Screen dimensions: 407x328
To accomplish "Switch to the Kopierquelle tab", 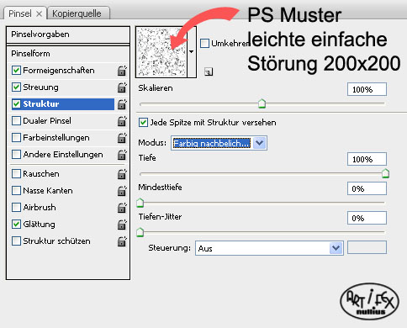I will [x=77, y=13].
